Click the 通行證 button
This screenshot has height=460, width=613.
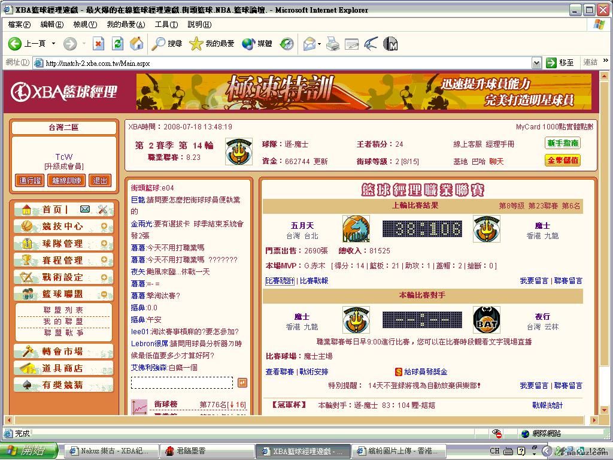(30, 180)
